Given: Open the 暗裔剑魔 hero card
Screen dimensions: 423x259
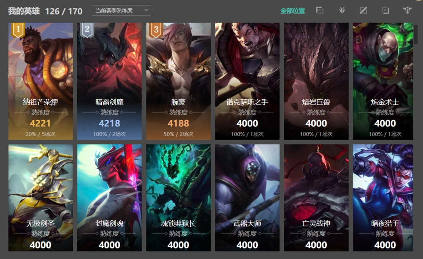Looking at the screenshot, I should point(109,81).
